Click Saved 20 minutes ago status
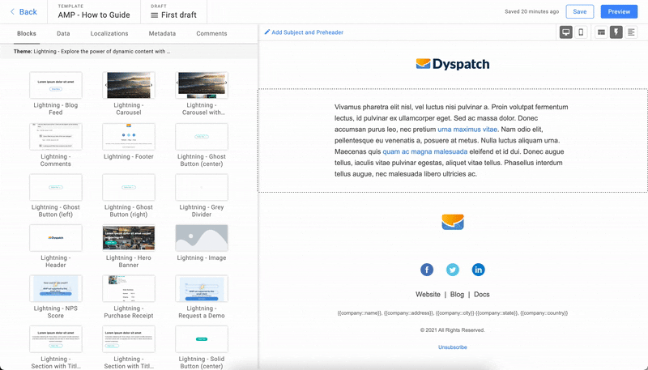This screenshot has width=648, height=370. click(x=531, y=11)
